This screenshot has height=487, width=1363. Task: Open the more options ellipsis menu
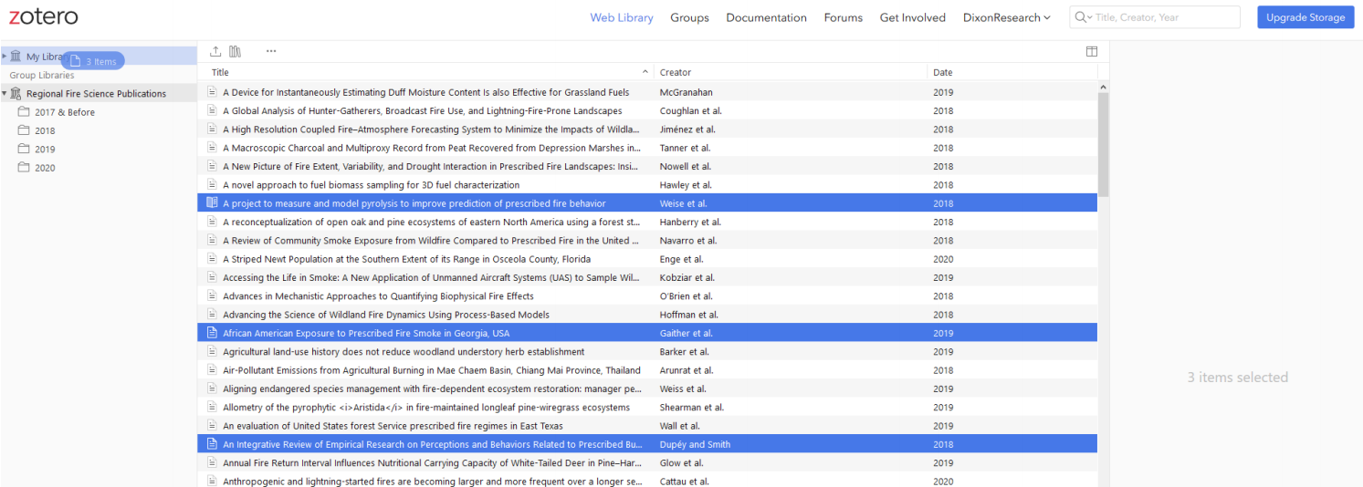click(271, 51)
